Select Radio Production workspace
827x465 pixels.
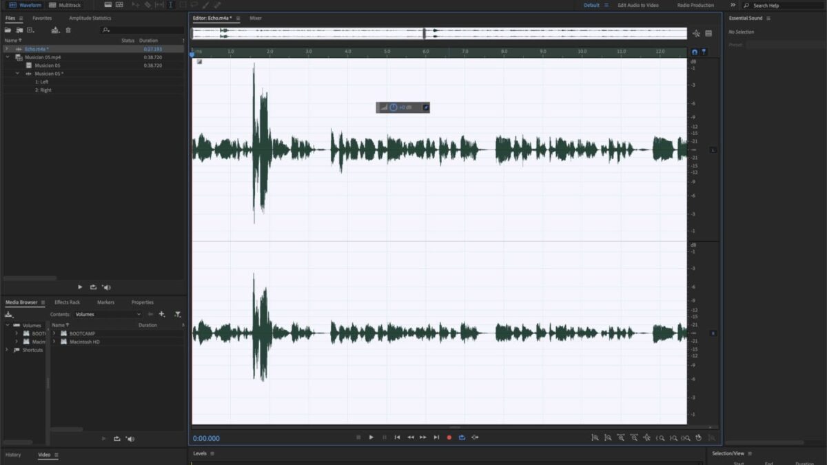point(695,5)
